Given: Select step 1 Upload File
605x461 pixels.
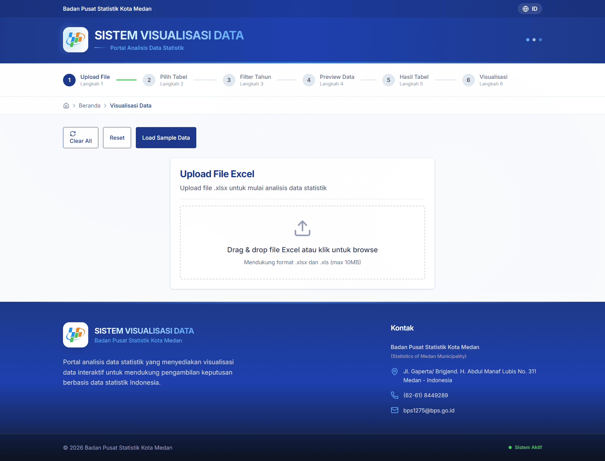Looking at the screenshot, I should (86, 80).
